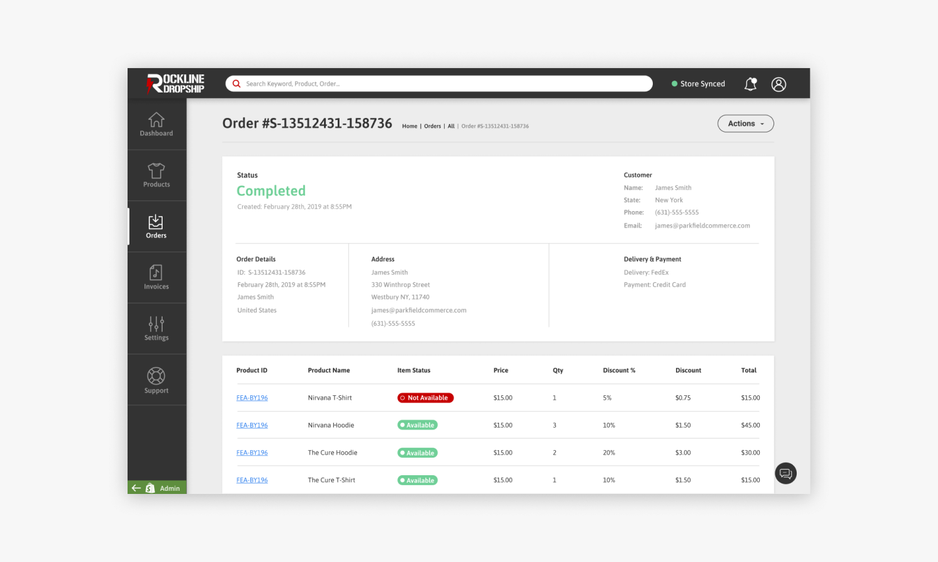Image resolution: width=938 pixels, height=562 pixels.
Task: Go to All breadcrumb
Action: [x=451, y=126]
